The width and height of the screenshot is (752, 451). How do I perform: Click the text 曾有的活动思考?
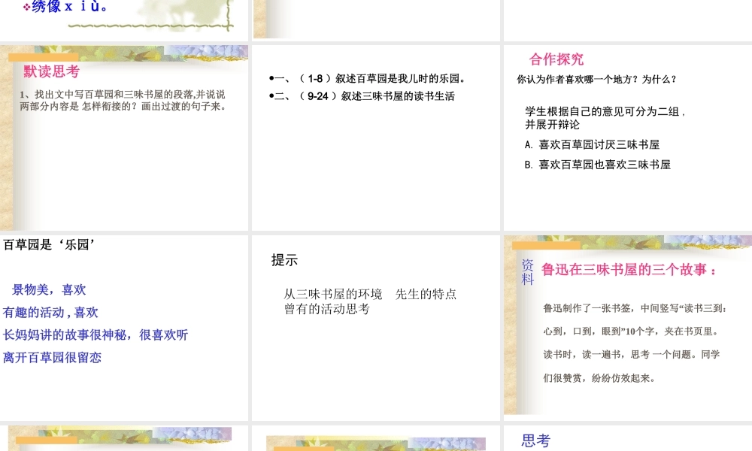pyautogui.click(x=326, y=309)
